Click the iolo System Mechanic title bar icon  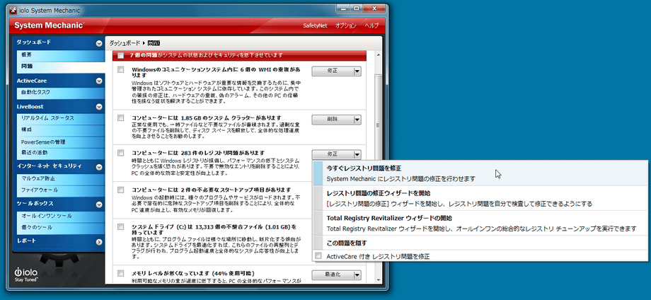pyautogui.click(x=13, y=10)
